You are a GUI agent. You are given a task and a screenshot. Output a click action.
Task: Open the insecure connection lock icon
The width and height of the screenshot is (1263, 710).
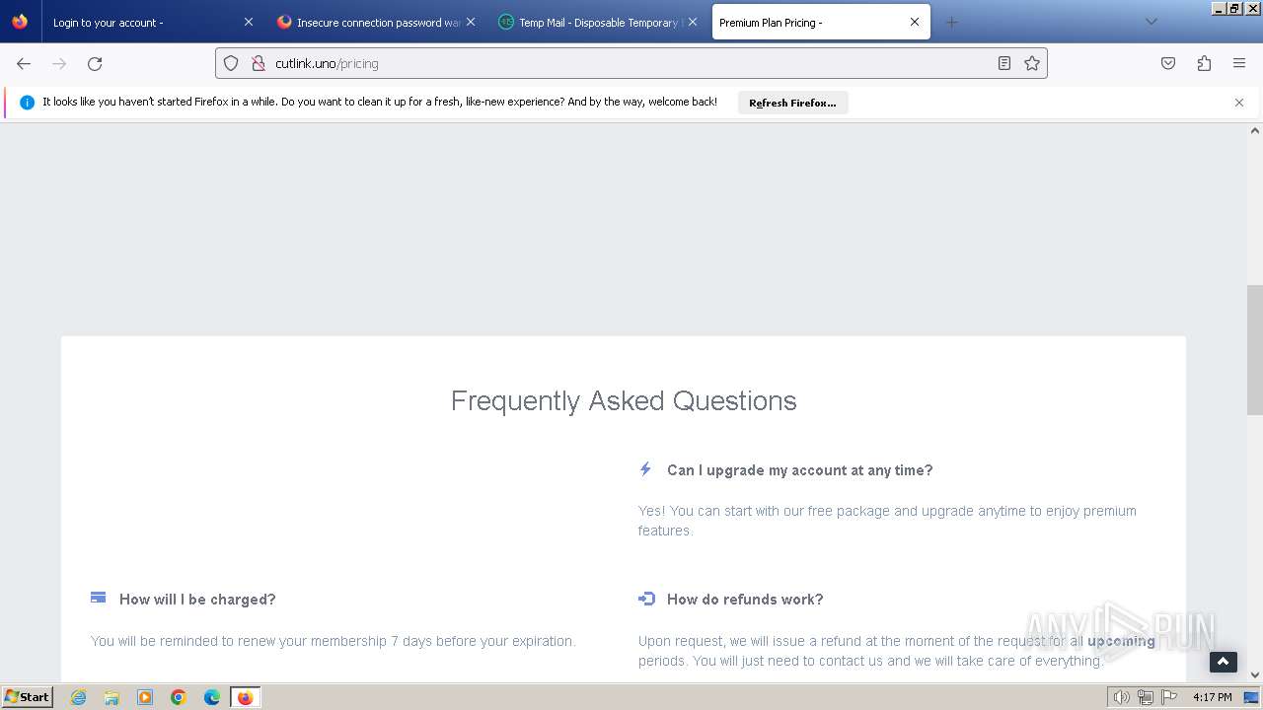pos(259,63)
